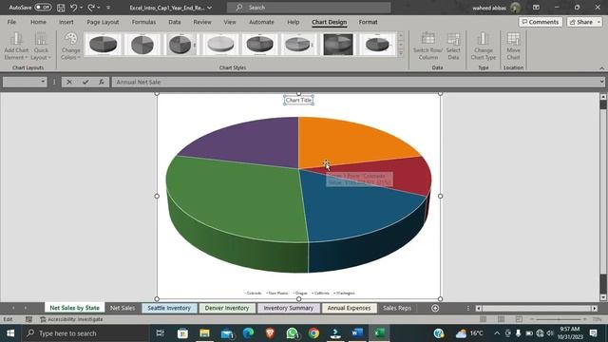Switch to Page Break Preview in status bar

(519, 319)
